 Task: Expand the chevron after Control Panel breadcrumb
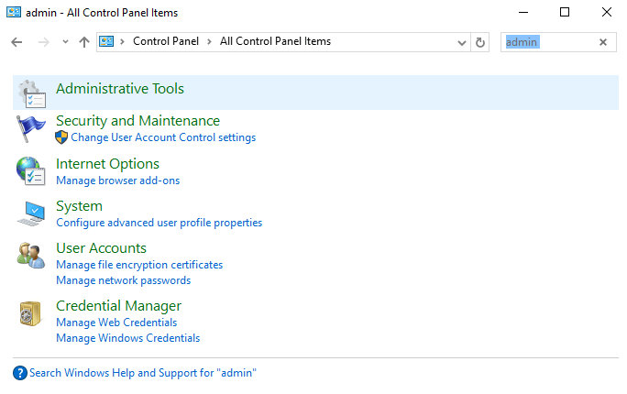(x=209, y=41)
